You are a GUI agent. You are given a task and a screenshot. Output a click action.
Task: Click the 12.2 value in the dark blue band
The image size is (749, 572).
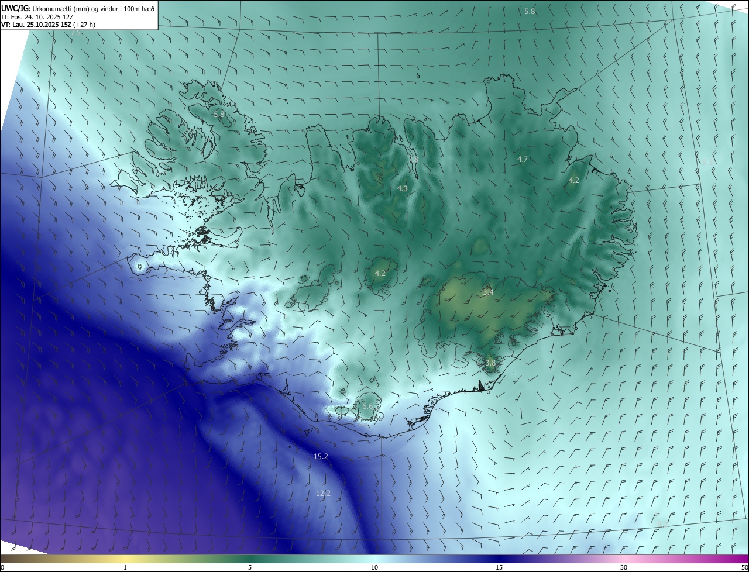[x=323, y=494]
